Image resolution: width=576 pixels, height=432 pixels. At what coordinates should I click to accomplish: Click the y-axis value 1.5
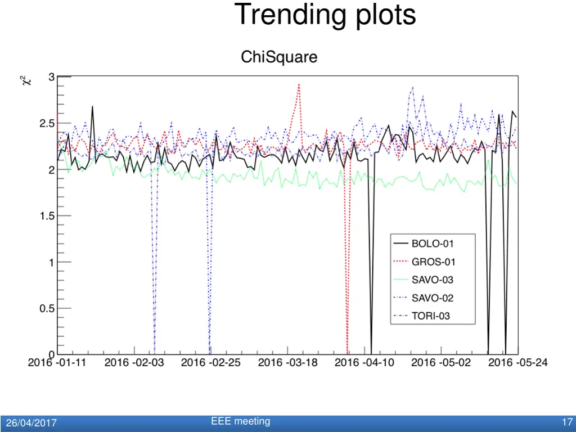[x=47, y=216]
